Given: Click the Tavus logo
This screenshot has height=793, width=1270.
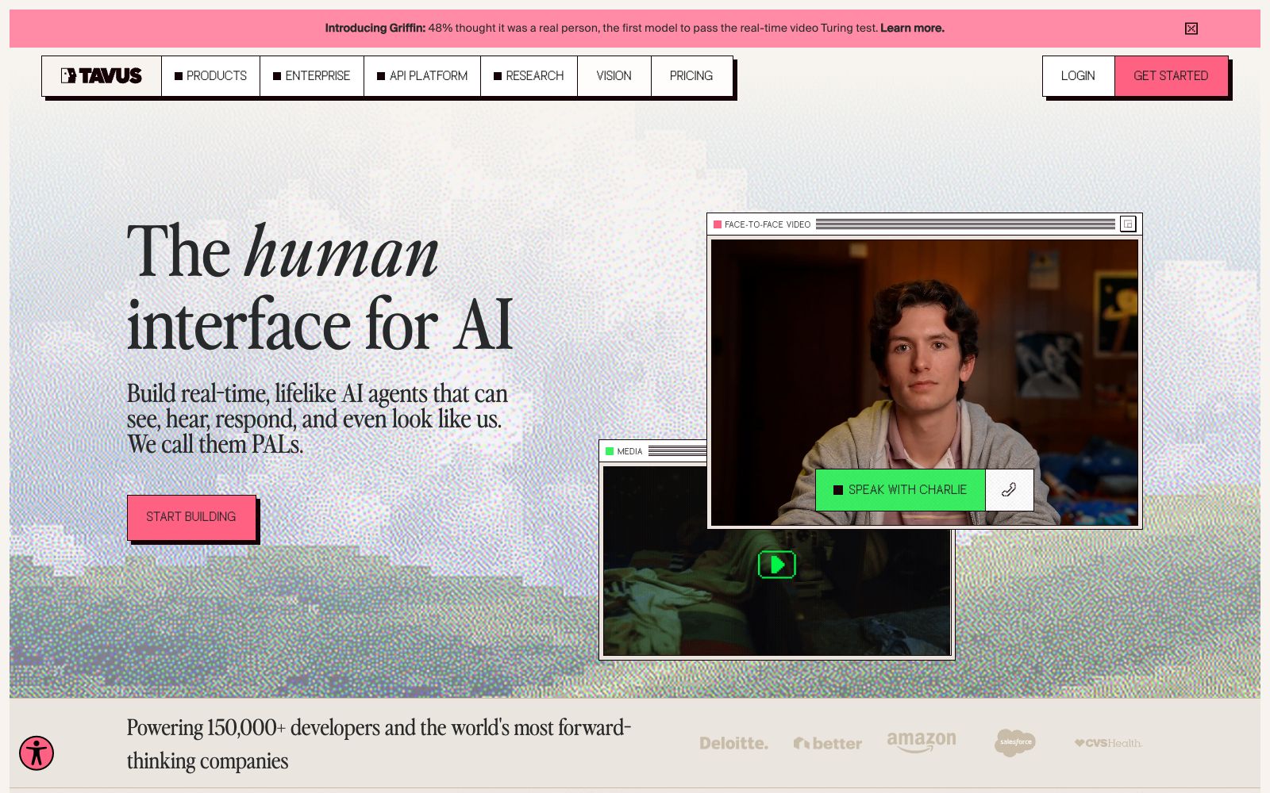Looking at the screenshot, I should 102,76.
